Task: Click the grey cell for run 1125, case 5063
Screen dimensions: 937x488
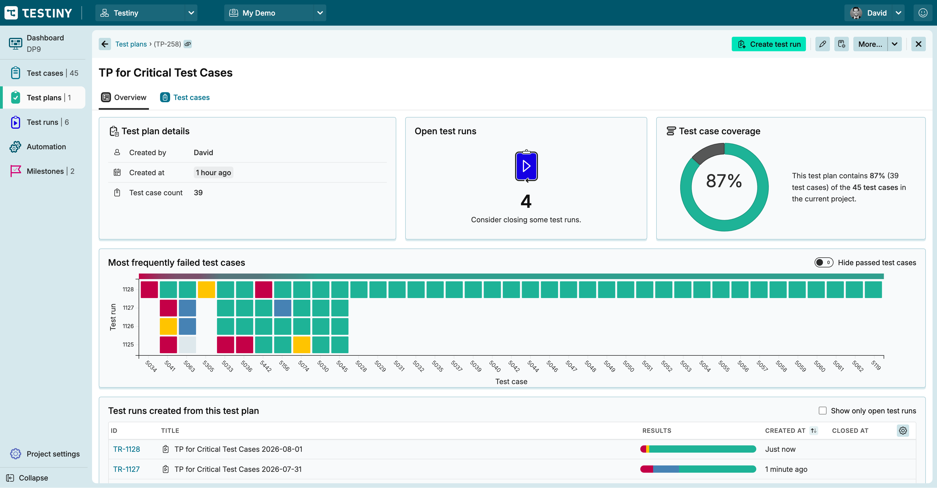Action: click(x=187, y=345)
